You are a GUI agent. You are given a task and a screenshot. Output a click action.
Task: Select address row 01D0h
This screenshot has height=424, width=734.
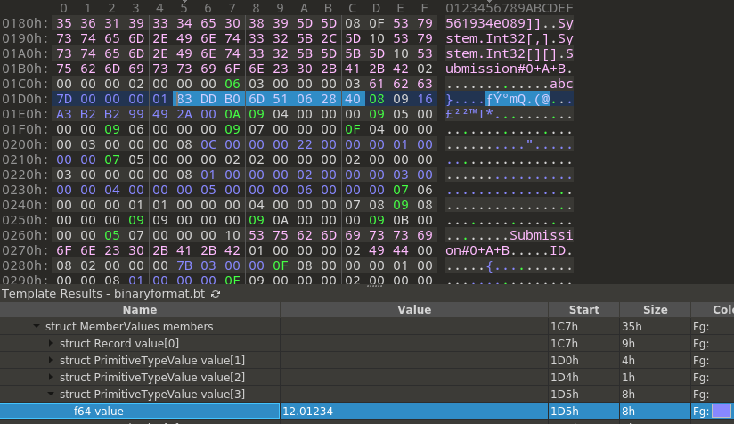coord(24,99)
